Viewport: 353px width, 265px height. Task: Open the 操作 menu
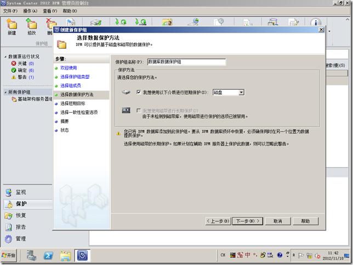(30, 11)
